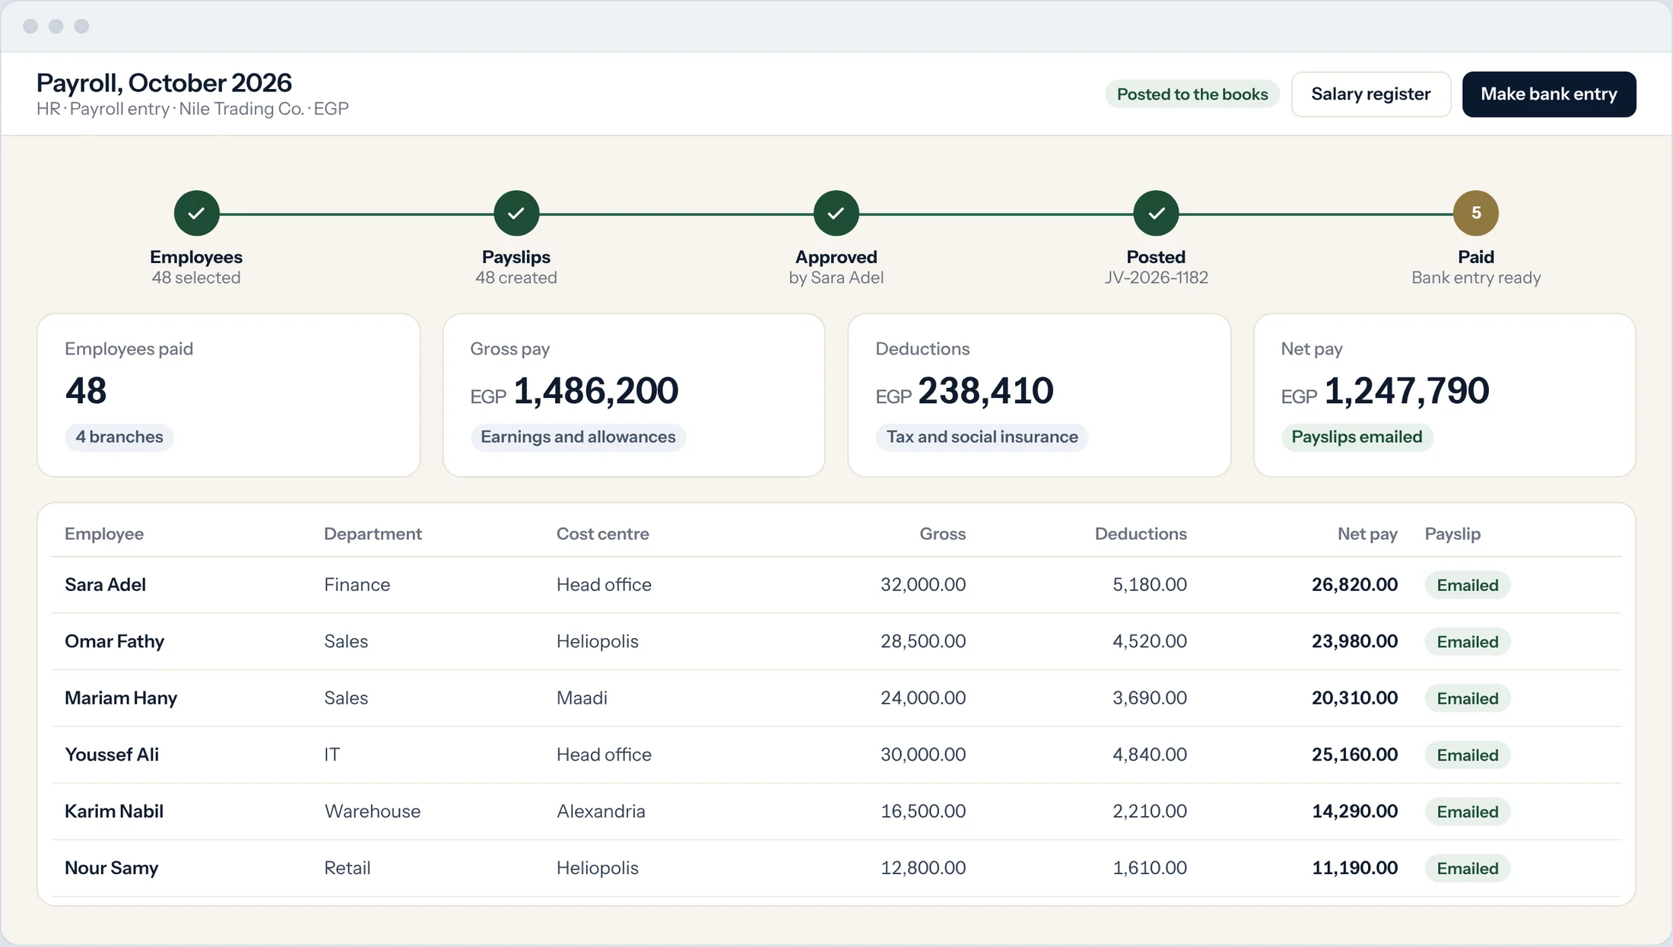The height and width of the screenshot is (947, 1673).
Task: Click the Posted to the books badge
Action: point(1192,94)
